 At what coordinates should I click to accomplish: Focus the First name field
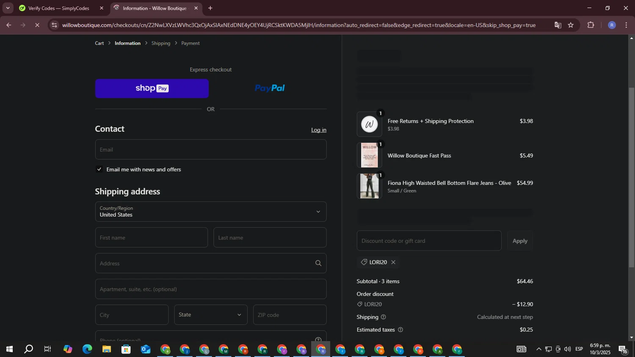tap(152, 237)
